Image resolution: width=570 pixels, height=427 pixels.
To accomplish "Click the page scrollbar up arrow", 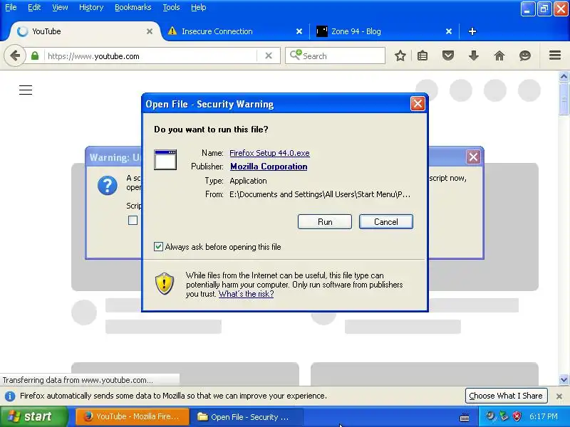I will pyautogui.click(x=564, y=76).
